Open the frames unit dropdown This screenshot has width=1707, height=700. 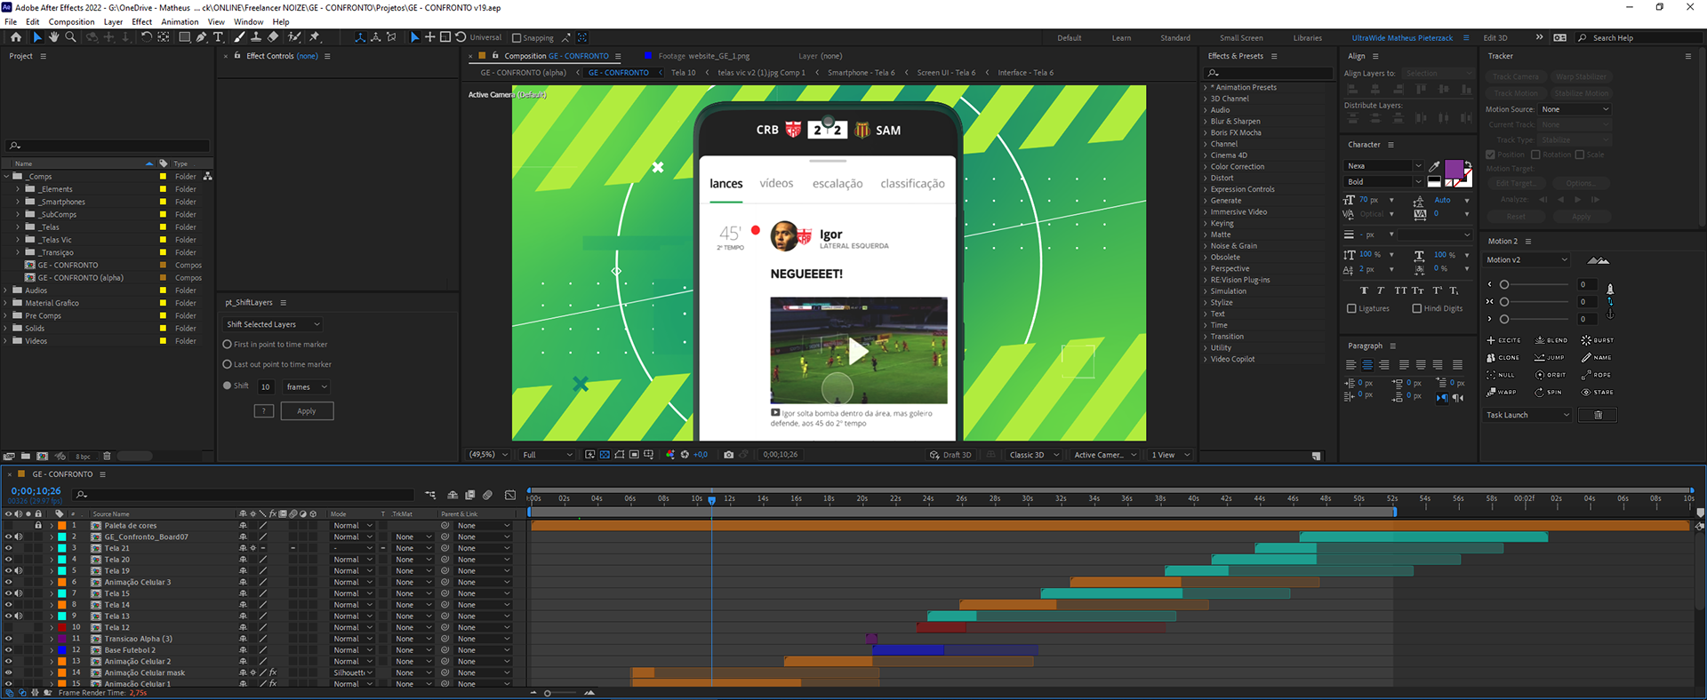pyautogui.click(x=307, y=386)
